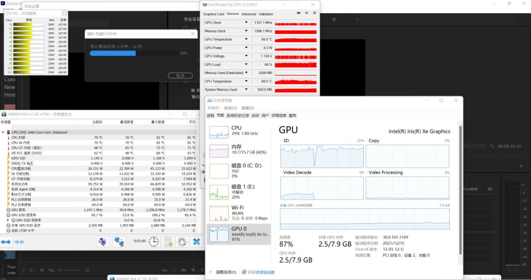Click 当前的 column header in HWiNFO
Screen dimensions: 531x280
[97, 122]
